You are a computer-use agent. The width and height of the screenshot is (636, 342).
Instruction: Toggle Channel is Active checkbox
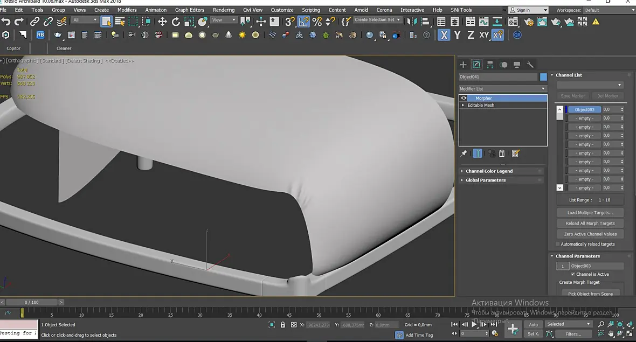tap(573, 274)
